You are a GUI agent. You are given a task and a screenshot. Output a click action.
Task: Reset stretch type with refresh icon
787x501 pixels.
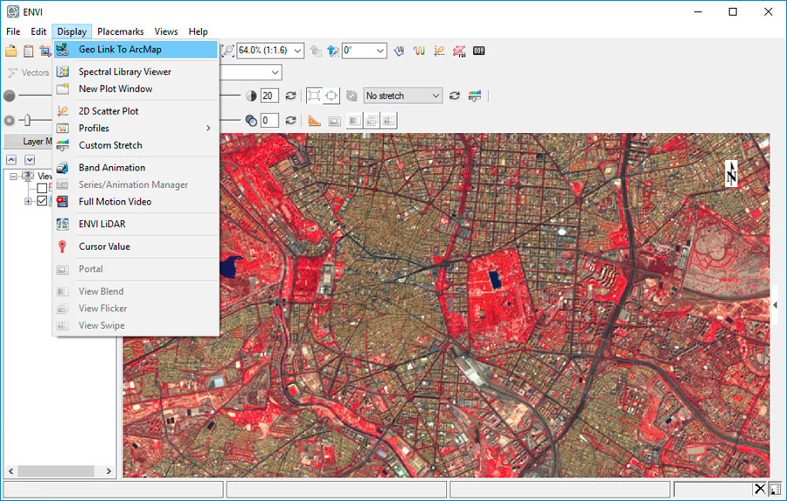coord(455,95)
